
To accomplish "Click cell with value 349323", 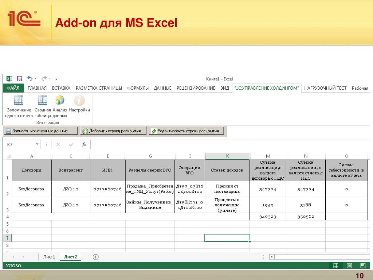I will coord(268,217).
